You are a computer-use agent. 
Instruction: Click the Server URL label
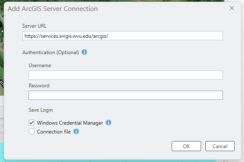34,26
